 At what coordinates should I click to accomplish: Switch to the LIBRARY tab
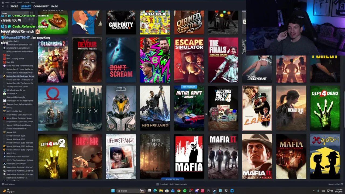(26, 6)
